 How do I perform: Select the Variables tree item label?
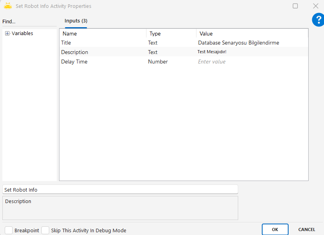pyautogui.click(x=22, y=34)
